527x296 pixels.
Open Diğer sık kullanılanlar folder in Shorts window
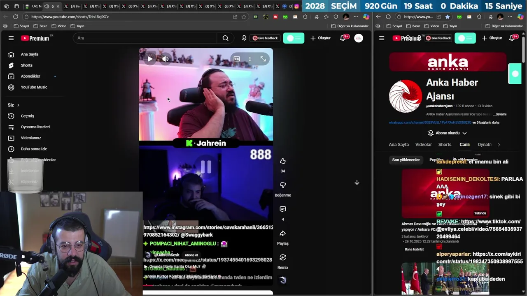click(350, 26)
